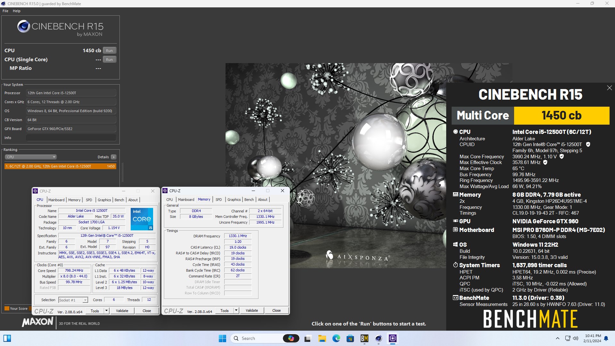Screen dimensions: 615x346
Task: Expand ranking Details arrow
Action: (x=114, y=157)
